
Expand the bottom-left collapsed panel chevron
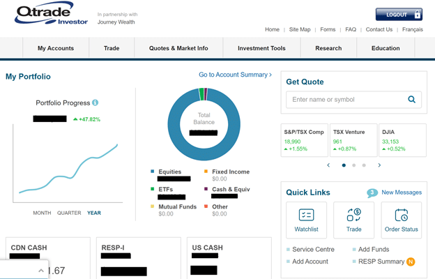pos(41,270)
